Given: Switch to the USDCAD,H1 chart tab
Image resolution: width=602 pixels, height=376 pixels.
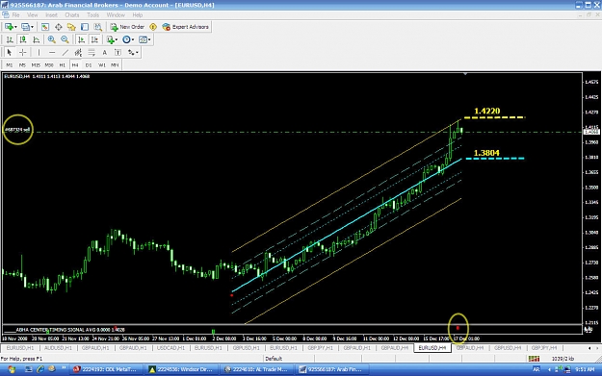Looking at the screenshot, I should point(170,348).
